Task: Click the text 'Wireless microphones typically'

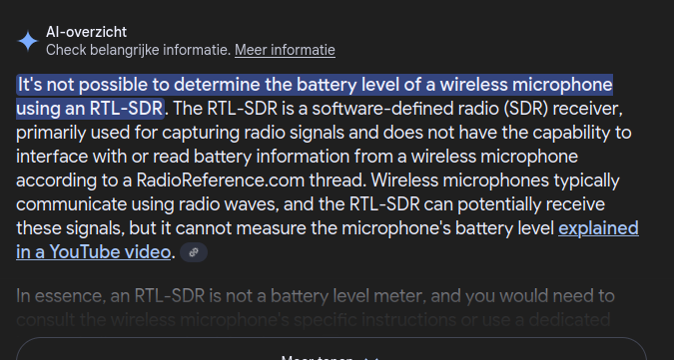Action: 494,180
